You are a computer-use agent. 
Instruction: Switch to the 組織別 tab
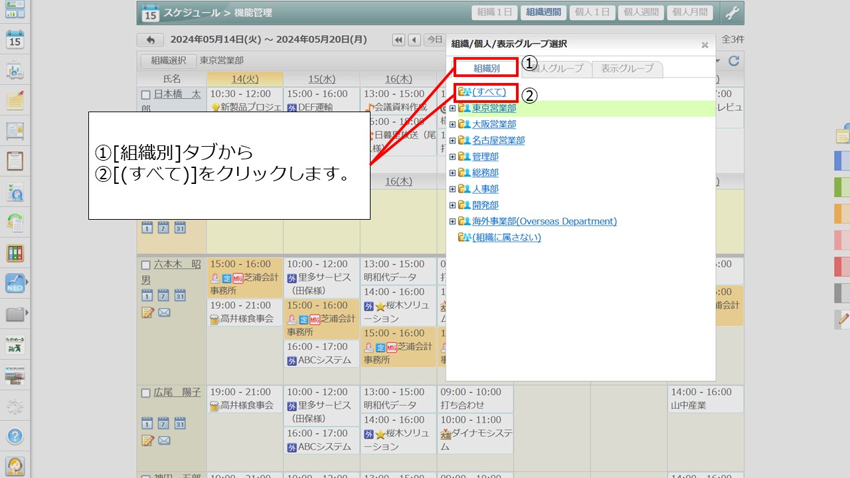click(486, 68)
